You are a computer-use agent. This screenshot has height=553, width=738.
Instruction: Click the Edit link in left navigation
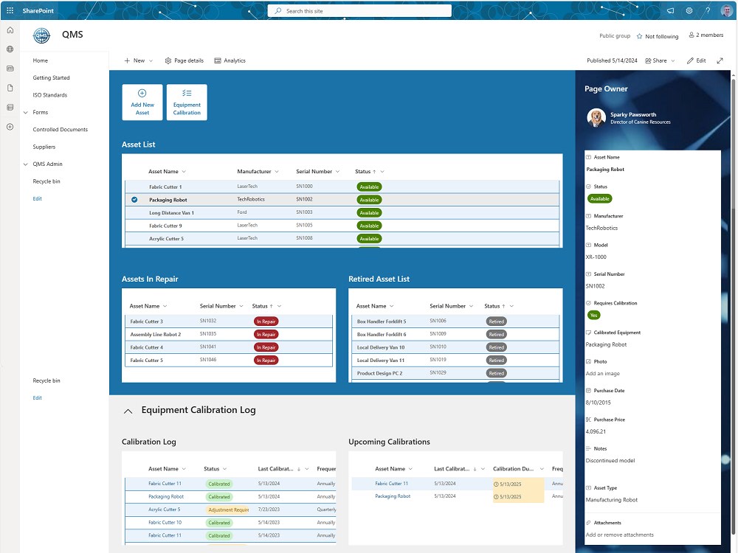point(37,198)
